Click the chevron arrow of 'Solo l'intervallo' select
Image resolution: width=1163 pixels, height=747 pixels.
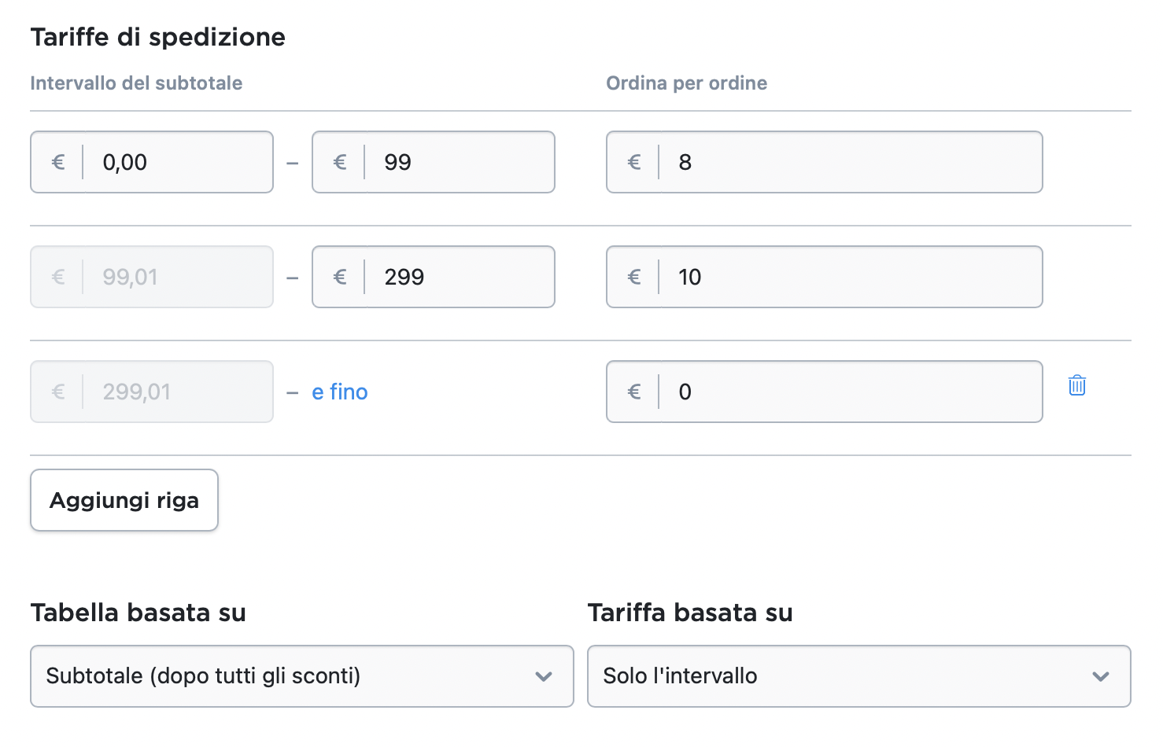point(1100,676)
